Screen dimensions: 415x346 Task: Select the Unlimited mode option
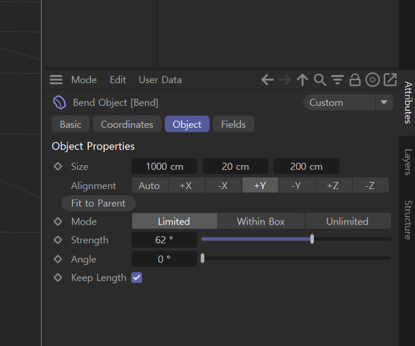pos(348,221)
